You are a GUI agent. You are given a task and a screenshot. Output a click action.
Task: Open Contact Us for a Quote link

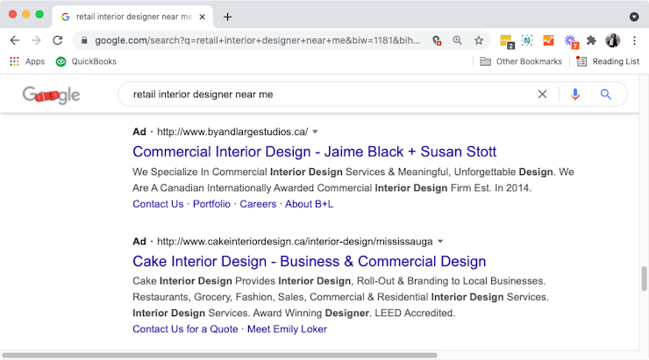point(185,329)
